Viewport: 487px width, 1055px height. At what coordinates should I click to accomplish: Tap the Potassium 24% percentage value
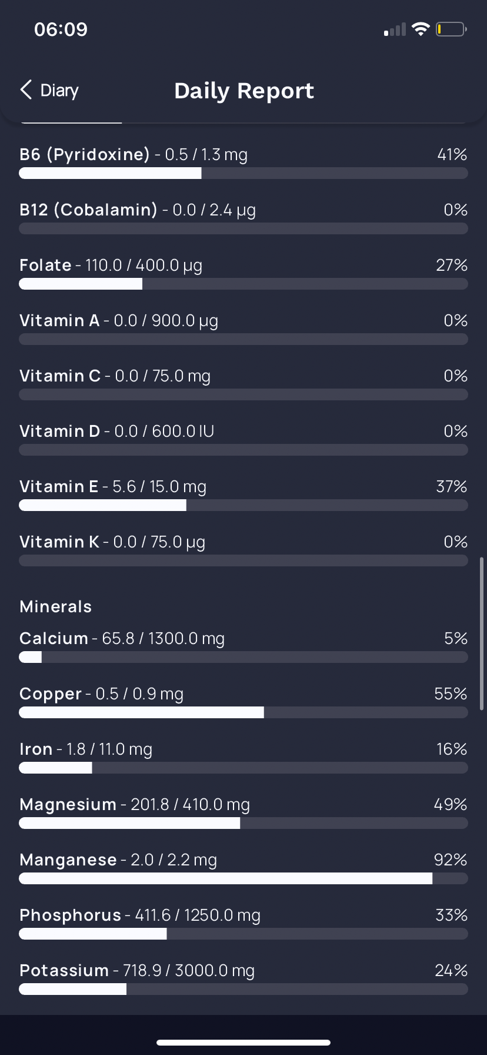click(451, 970)
